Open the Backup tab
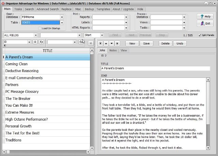 [x=89, y=9]
